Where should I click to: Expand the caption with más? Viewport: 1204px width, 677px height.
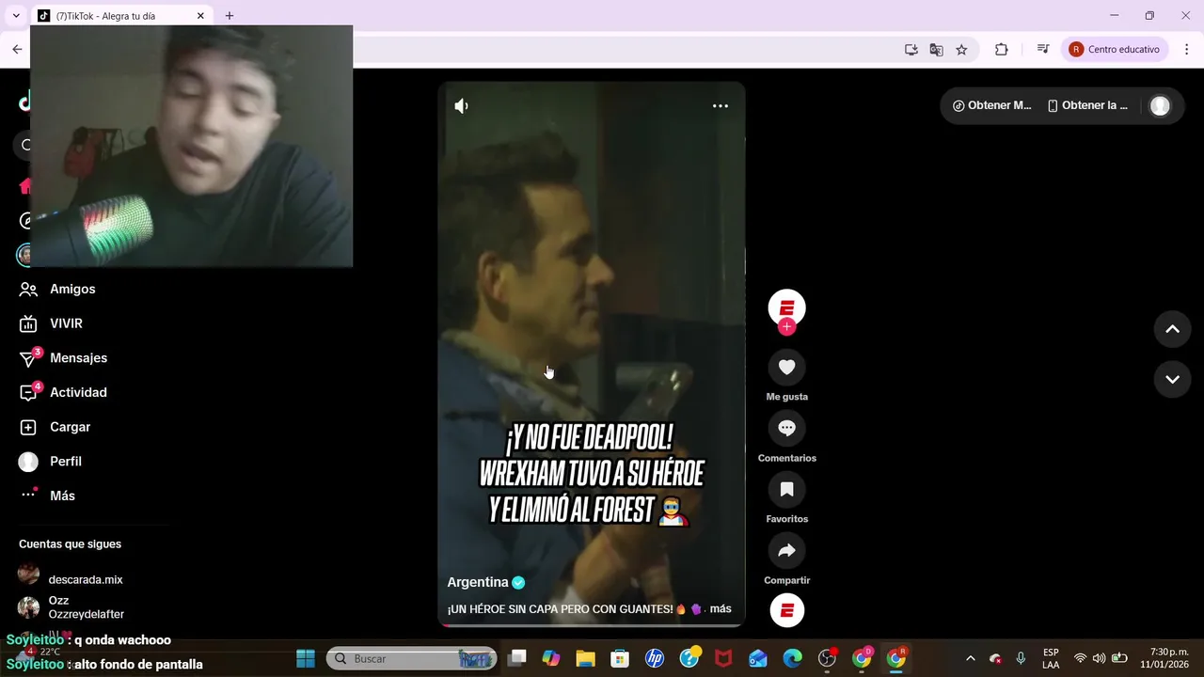click(721, 609)
